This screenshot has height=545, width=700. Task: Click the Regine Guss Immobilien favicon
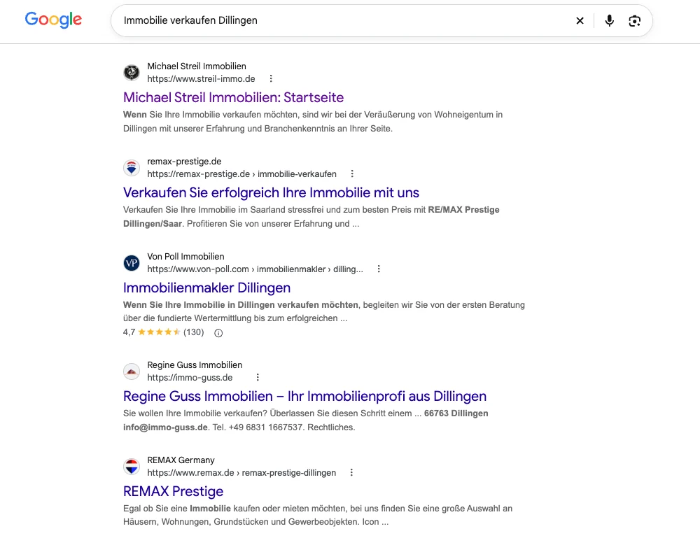tap(132, 371)
